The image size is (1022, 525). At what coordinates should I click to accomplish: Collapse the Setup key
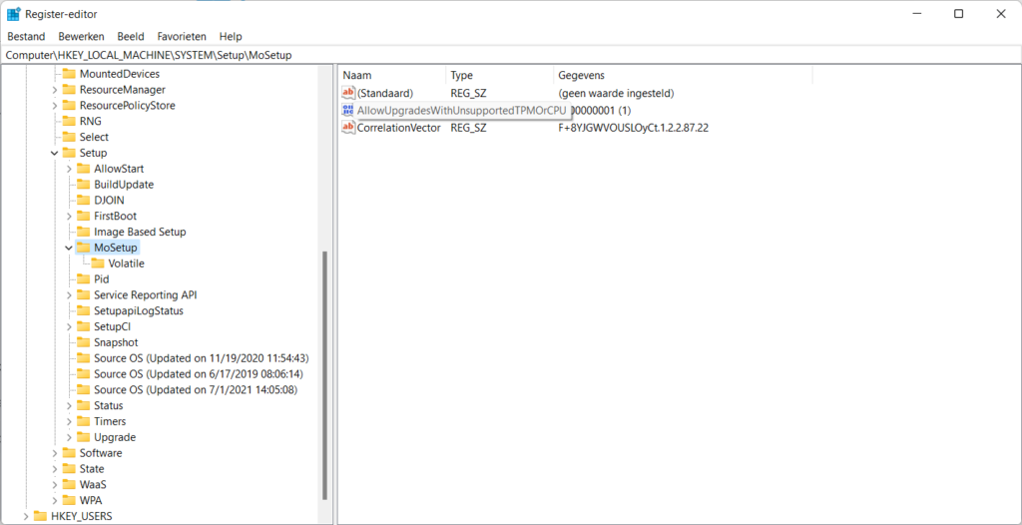coord(55,153)
